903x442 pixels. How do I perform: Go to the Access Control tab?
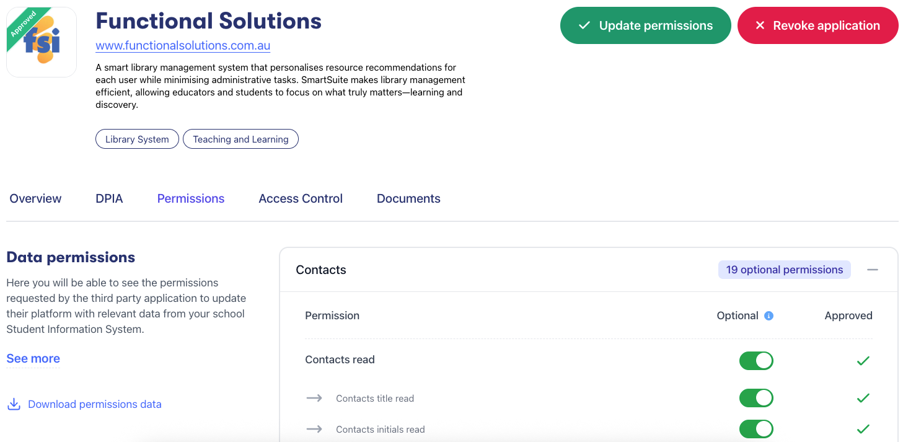click(301, 198)
